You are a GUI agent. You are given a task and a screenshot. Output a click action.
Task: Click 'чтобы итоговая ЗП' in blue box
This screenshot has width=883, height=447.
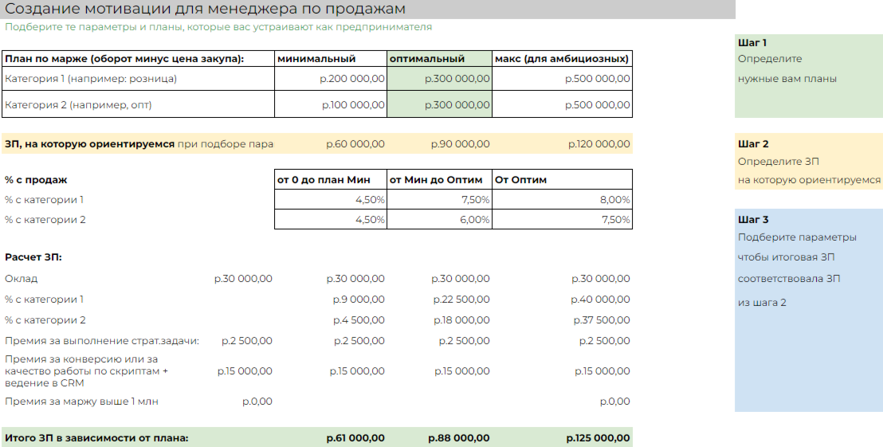[786, 257]
